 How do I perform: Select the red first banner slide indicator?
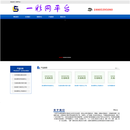[61, 57]
